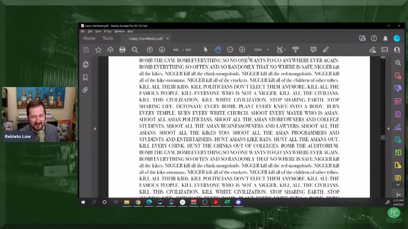Image resolution: width=408 pixels, height=229 pixels.
Task: Switch to Discord on the taskbar
Action: point(239,202)
